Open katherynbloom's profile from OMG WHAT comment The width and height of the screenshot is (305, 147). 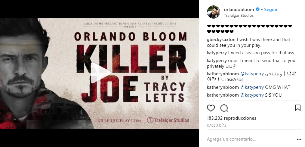tap(222, 87)
